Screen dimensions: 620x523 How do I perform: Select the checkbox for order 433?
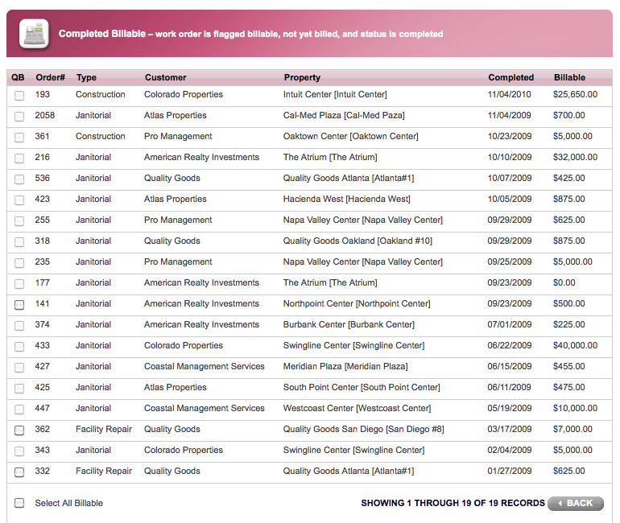[19, 347]
